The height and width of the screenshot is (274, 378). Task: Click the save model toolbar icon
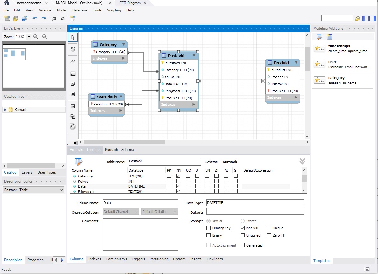[x=24, y=18]
